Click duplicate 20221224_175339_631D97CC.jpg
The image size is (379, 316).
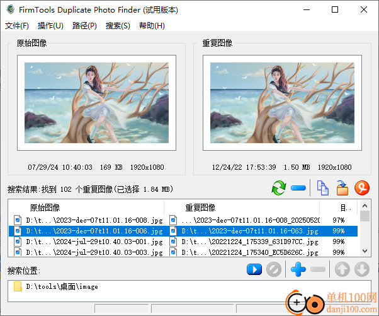[x=250, y=242]
